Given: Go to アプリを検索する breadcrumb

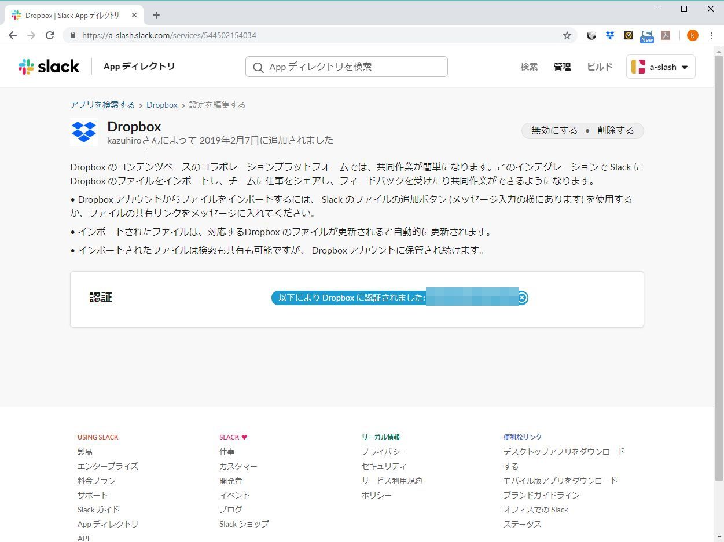Looking at the screenshot, I should (x=102, y=105).
